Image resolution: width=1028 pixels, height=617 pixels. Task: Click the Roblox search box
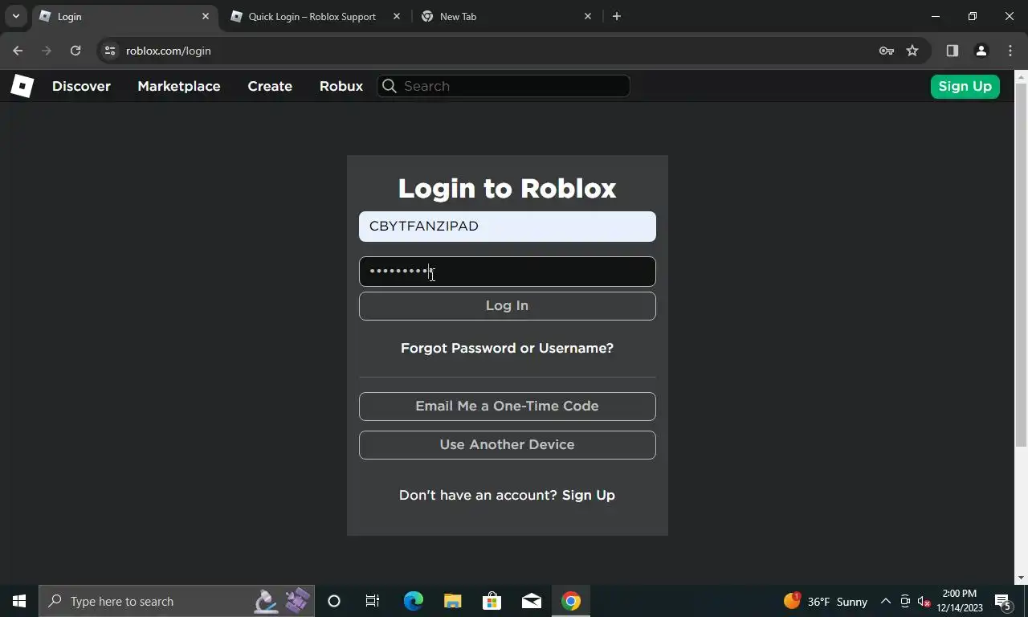[504, 86]
